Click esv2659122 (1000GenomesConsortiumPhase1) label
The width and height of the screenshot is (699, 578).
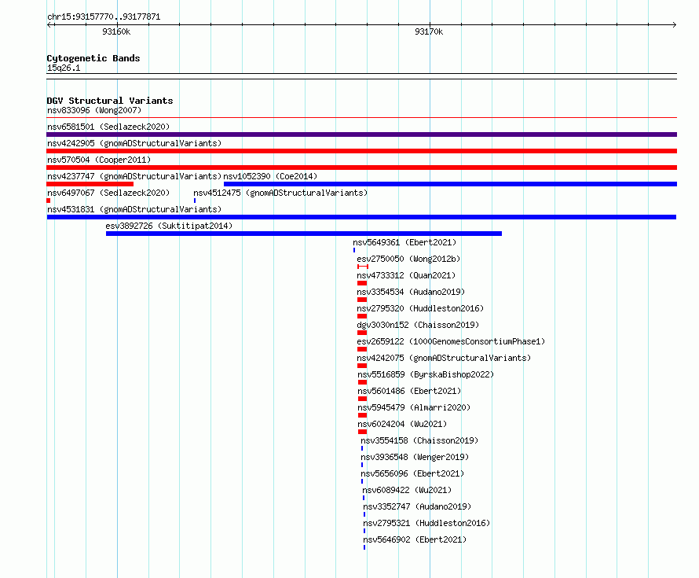tap(451, 341)
